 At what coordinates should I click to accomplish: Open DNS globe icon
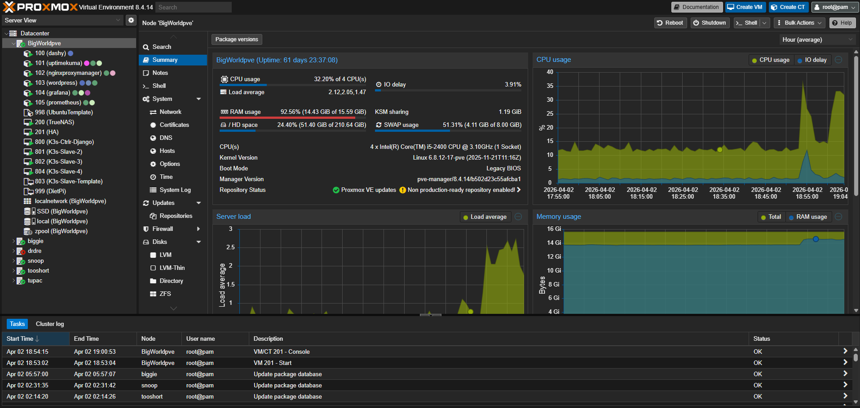[x=153, y=138]
